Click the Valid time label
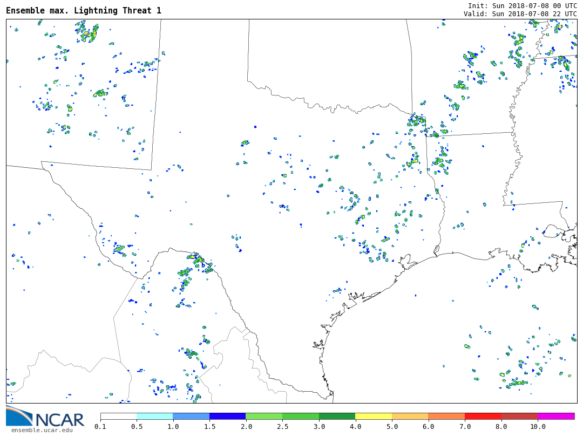Screen dimensions: 583x437 [520, 13]
